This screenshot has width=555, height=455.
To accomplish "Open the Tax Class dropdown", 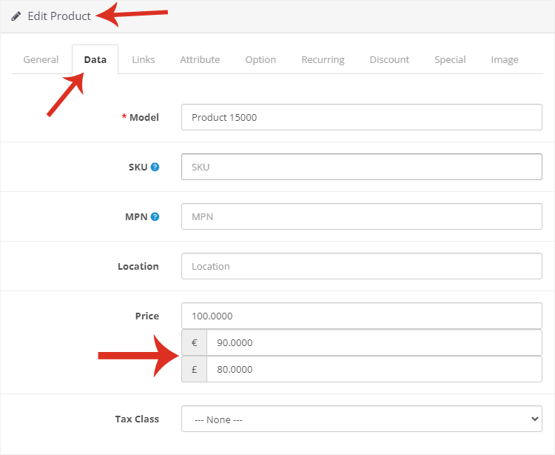I will pos(361,419).
